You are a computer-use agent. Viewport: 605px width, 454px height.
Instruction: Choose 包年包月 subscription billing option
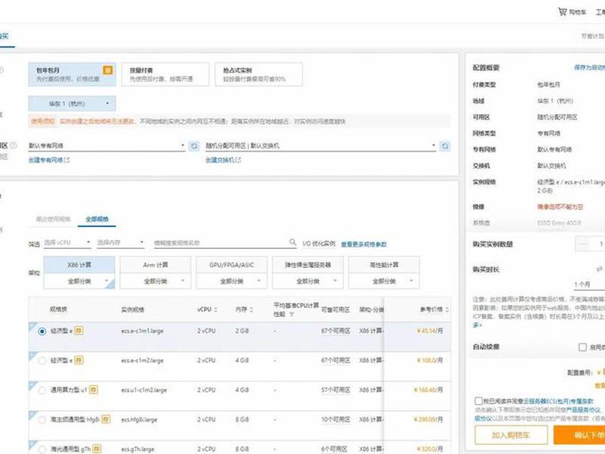coord(72,74)
